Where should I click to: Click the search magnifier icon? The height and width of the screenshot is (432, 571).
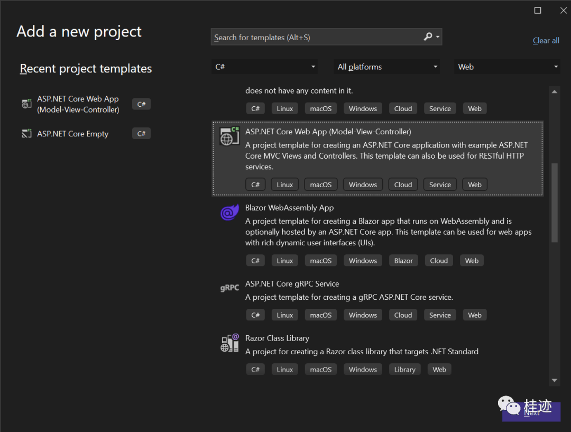click(428, 37)
